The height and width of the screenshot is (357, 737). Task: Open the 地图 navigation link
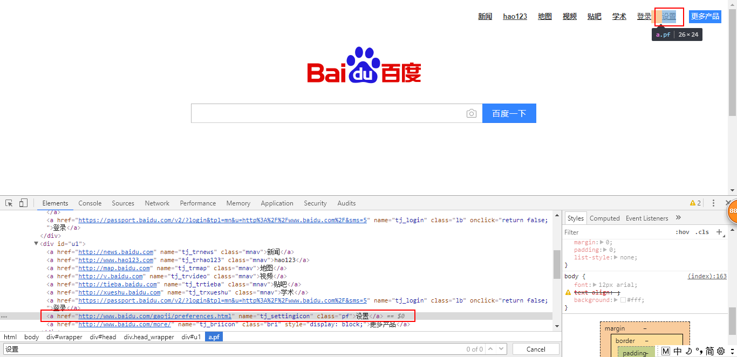pos(545,17)
